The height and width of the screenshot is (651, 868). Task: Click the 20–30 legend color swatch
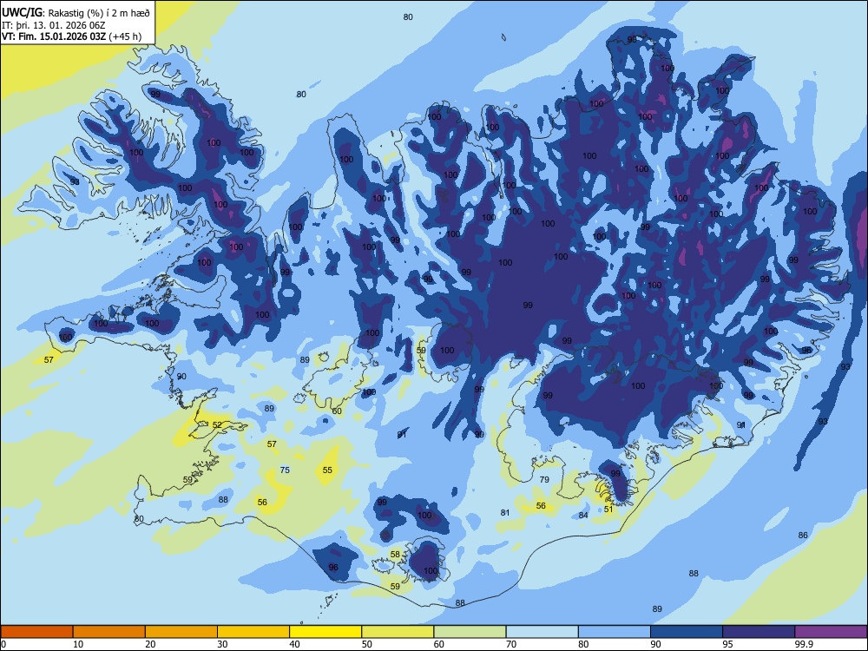coord(181,632)
